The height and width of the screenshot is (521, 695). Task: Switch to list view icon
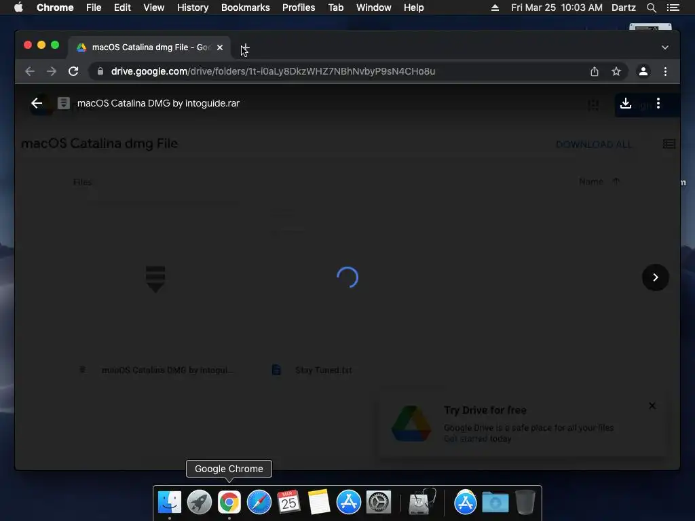coord(669,144)
